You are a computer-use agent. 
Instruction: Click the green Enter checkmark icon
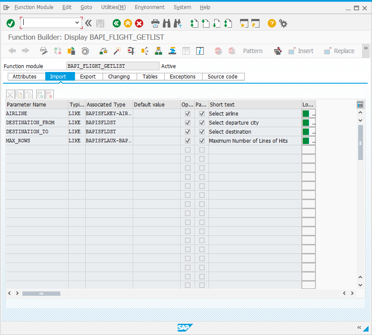coord(10,23)
